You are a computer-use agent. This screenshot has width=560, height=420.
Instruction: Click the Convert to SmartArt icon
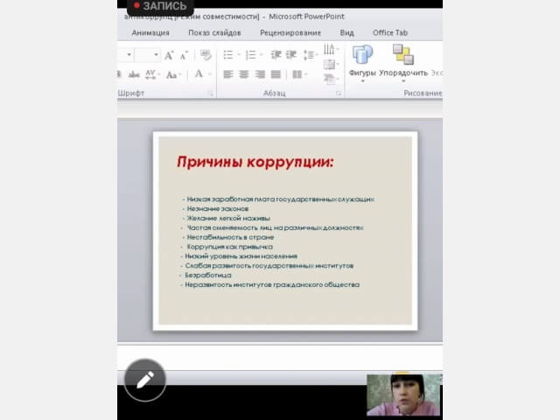point(331,79)
